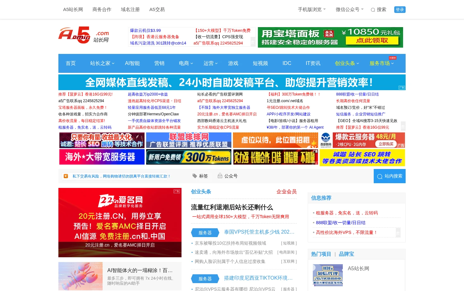Open the 短视频 nav item
The height and width of the screenshot is (291, 464).
260,63
